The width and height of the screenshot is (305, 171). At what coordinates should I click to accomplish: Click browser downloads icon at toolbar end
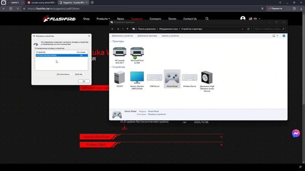coord(301,9)
